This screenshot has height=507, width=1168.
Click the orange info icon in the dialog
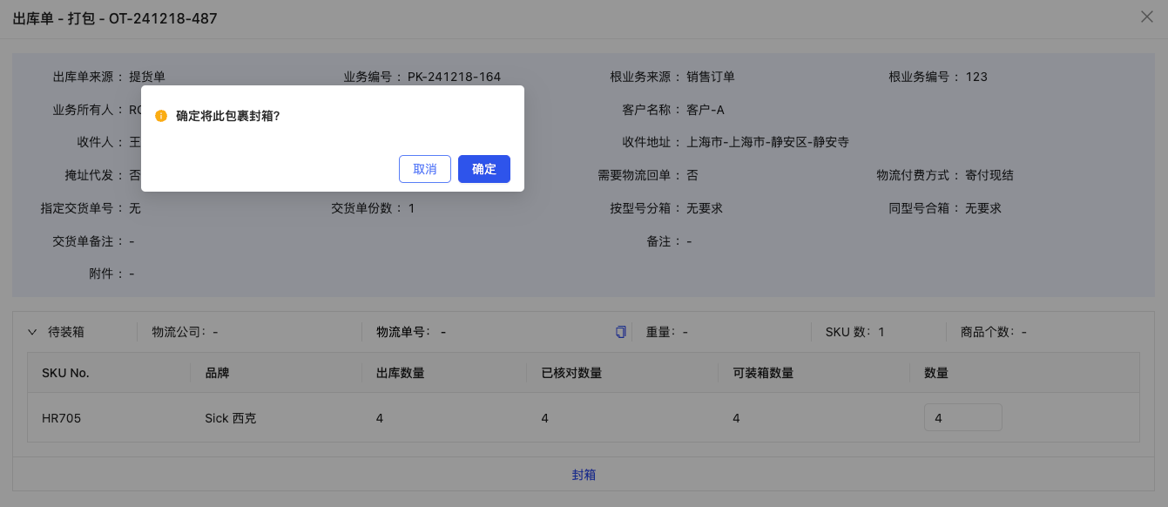161,115
